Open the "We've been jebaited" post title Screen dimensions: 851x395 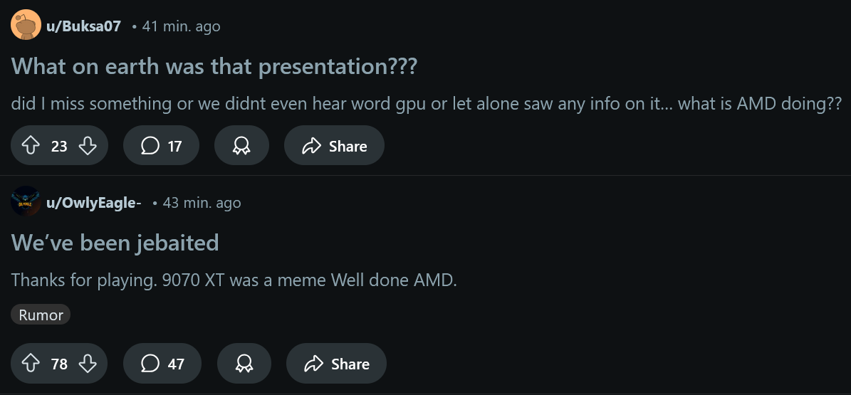click(115, 242)
